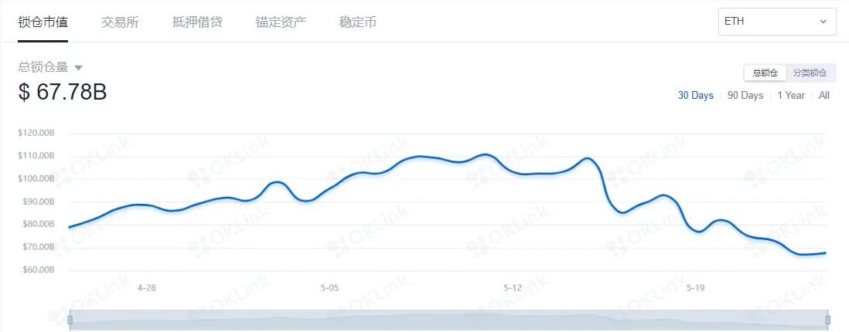
Task: Toggle chart to 分类锁仓 view
Action: [810, 73]
